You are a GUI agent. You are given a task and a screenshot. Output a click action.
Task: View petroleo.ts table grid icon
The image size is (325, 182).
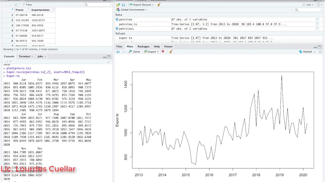pyautogui.click(x=317, y=24)
